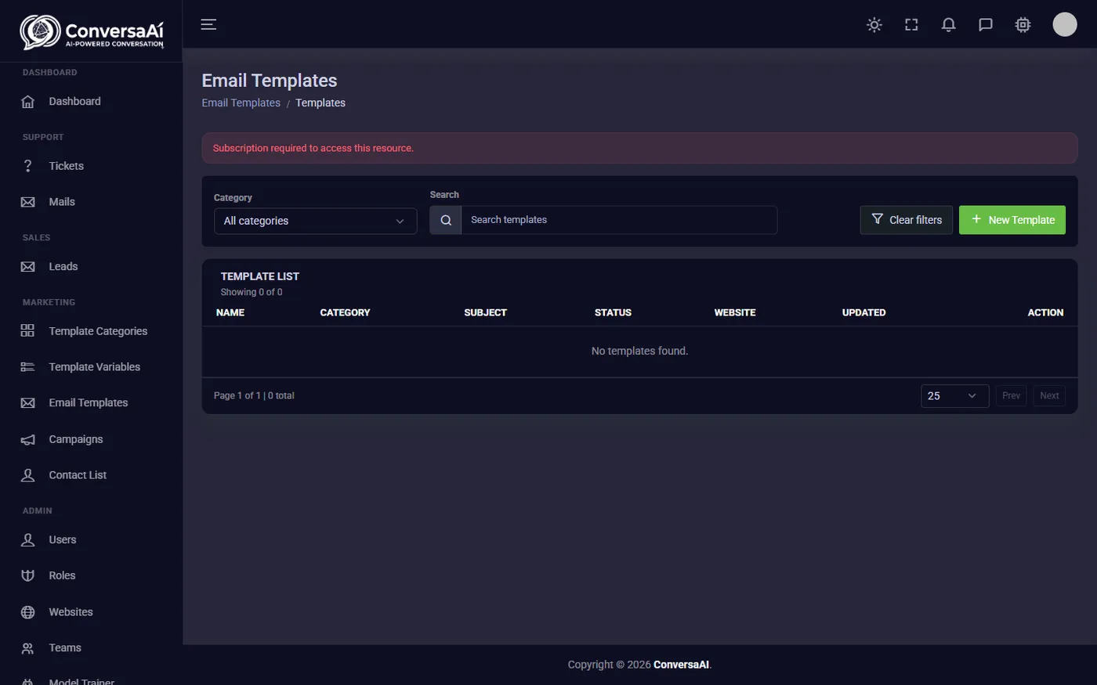This screenshot has width=1097, height=685.
Task: Click the UPDATED column header
Action: 863,312
